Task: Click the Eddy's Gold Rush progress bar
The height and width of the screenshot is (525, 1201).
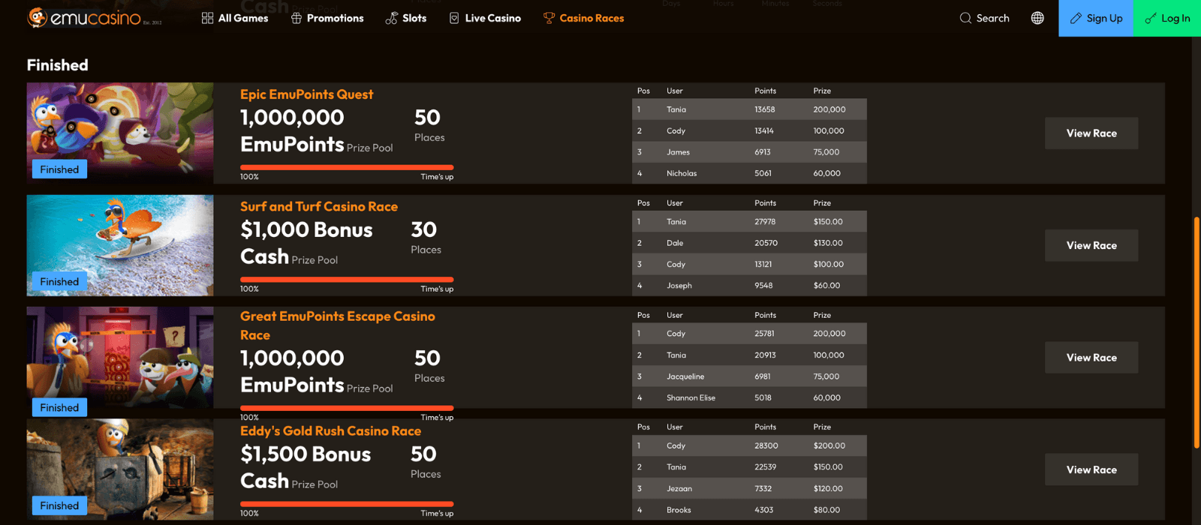Action: (x=347, y=504)
